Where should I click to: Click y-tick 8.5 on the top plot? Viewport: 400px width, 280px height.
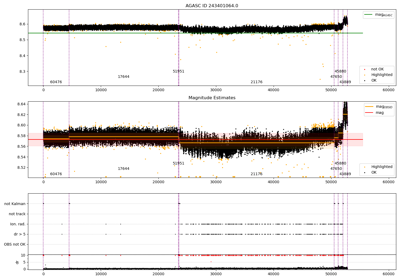(x=22, y=40)
